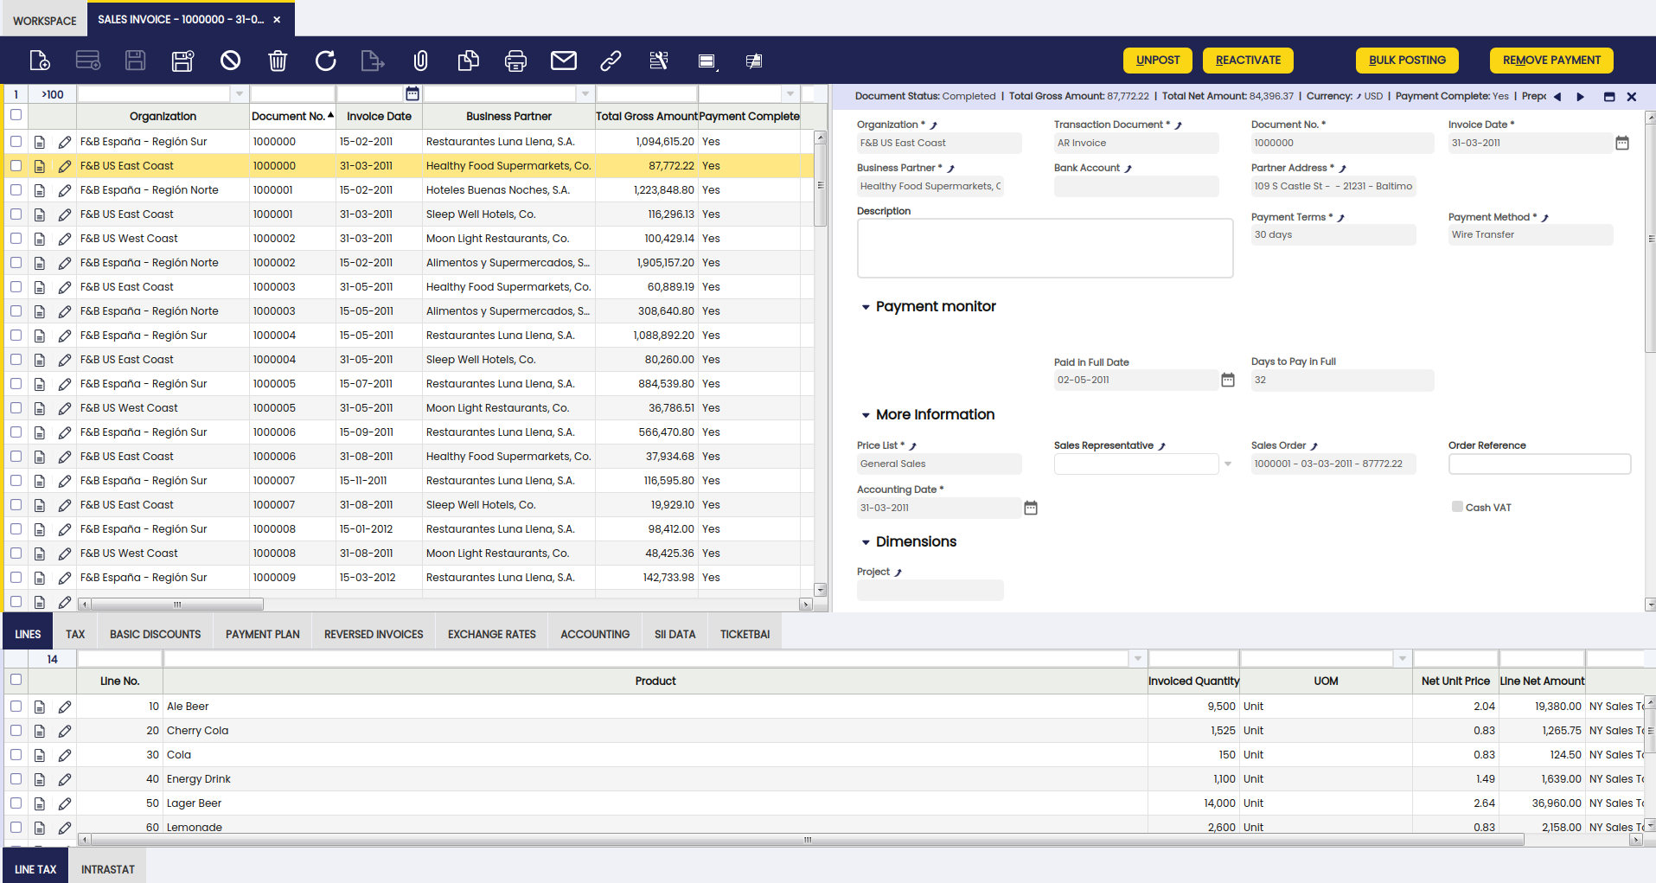1656x883 pixels.
Task: Go to previous record using left arrow
Action: 1557,97
